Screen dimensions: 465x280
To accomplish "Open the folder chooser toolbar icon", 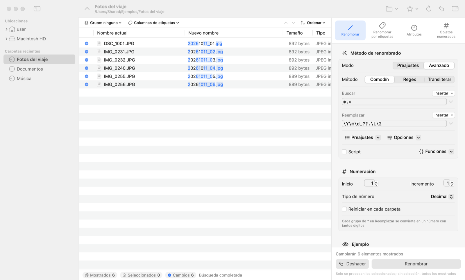I will 392,9.
